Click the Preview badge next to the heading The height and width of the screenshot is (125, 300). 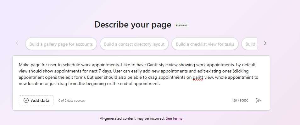click(181, 25)
